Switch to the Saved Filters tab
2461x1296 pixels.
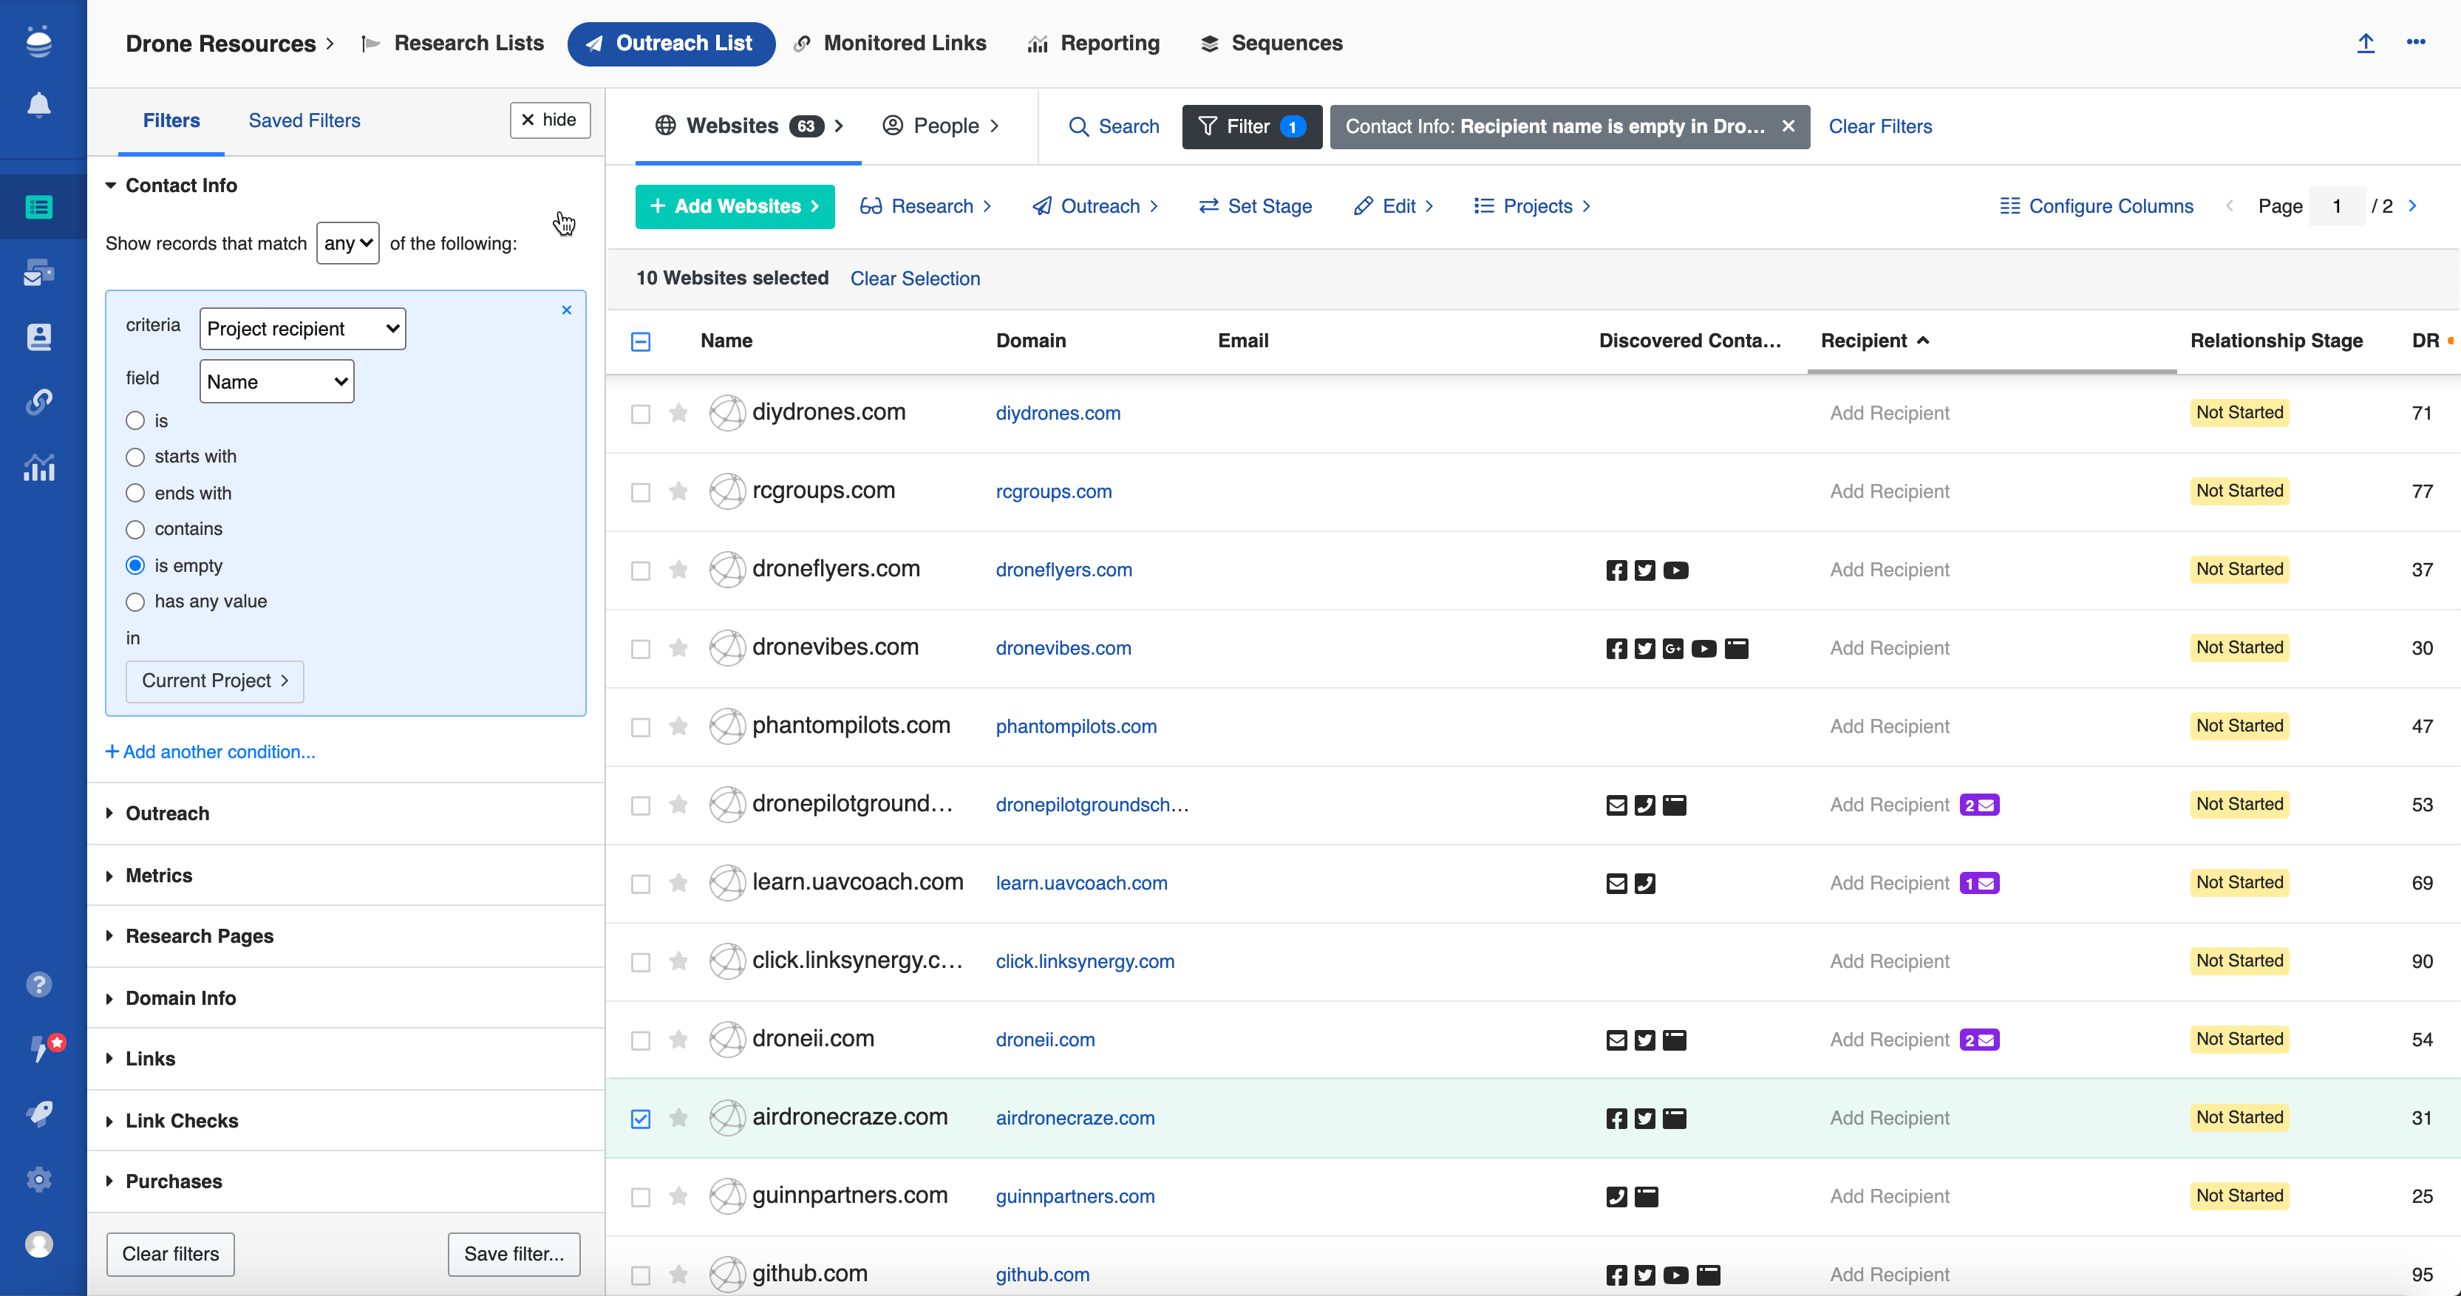pos(304,120)
